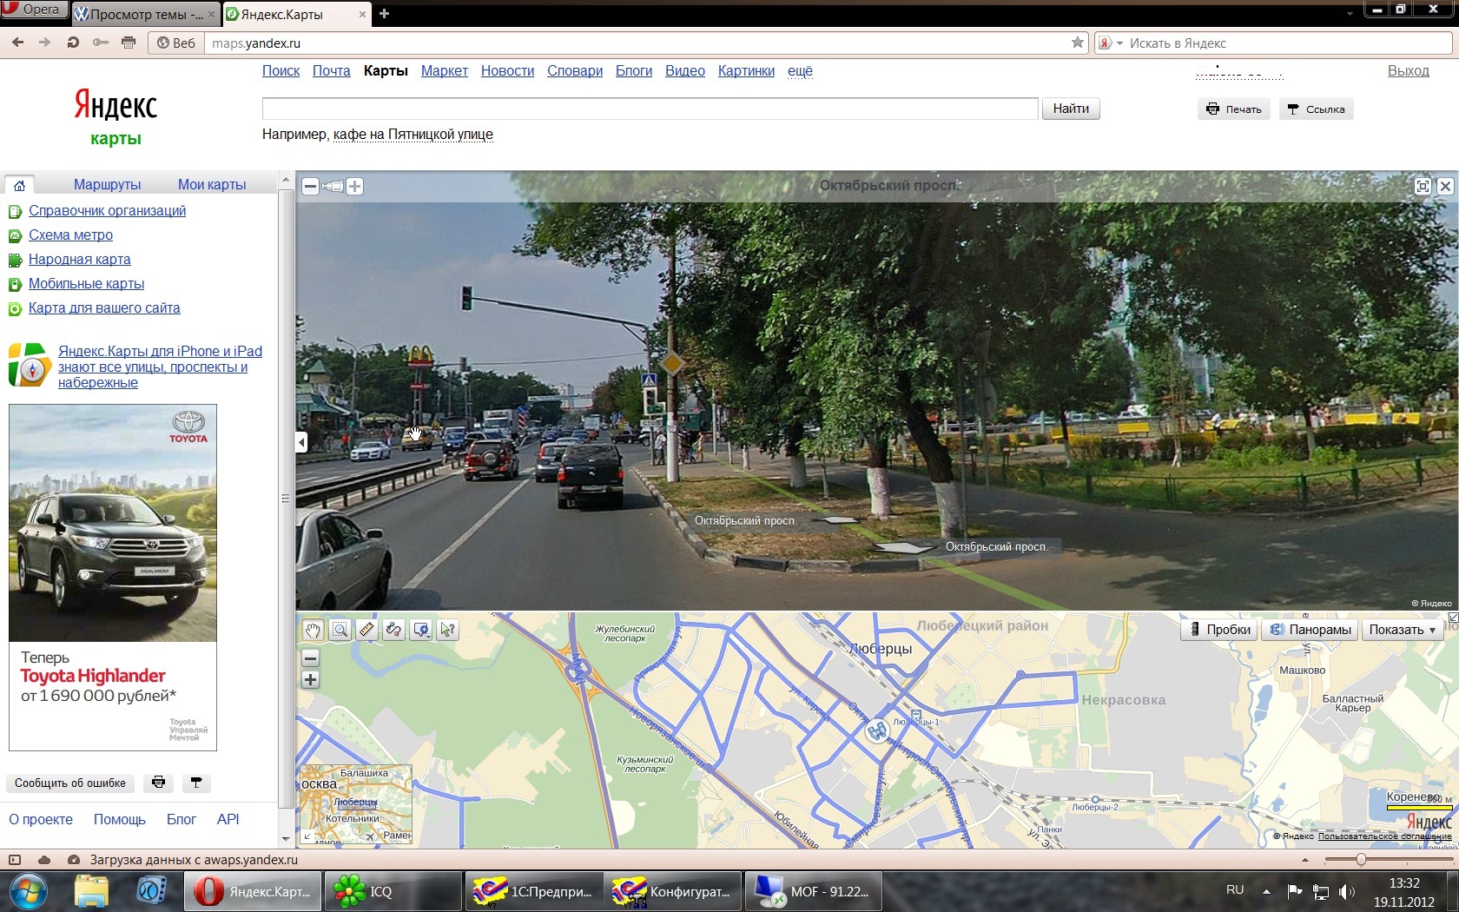Zoom out the map with minus button

[310, 658]
